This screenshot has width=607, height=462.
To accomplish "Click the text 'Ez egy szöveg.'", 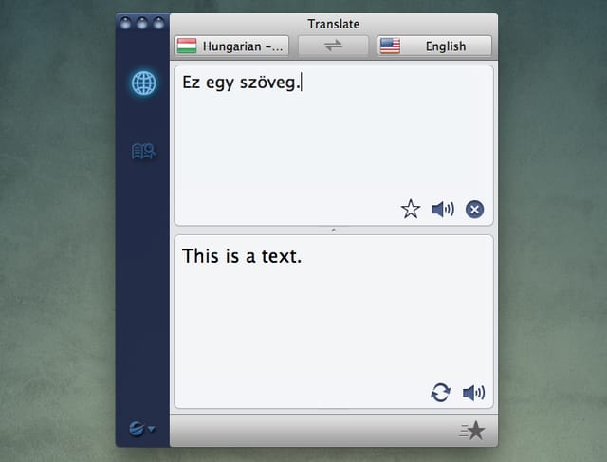I will [241, 83].
